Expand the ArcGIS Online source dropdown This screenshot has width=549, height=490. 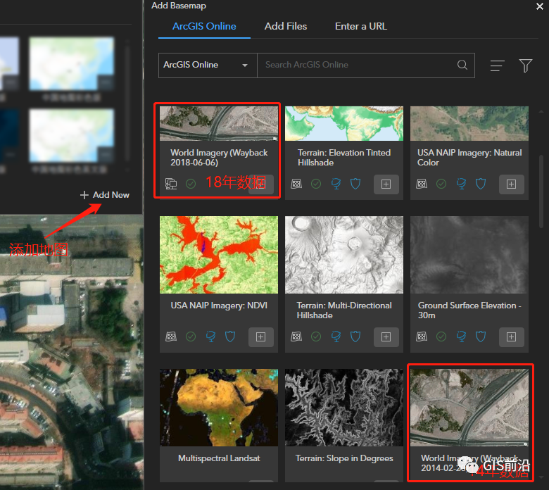207,65
